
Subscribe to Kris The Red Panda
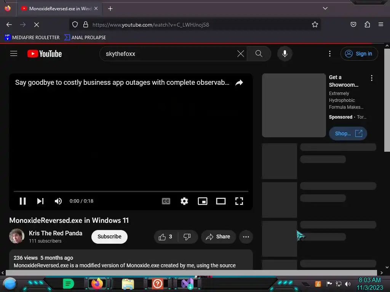(x=109, y=236)
